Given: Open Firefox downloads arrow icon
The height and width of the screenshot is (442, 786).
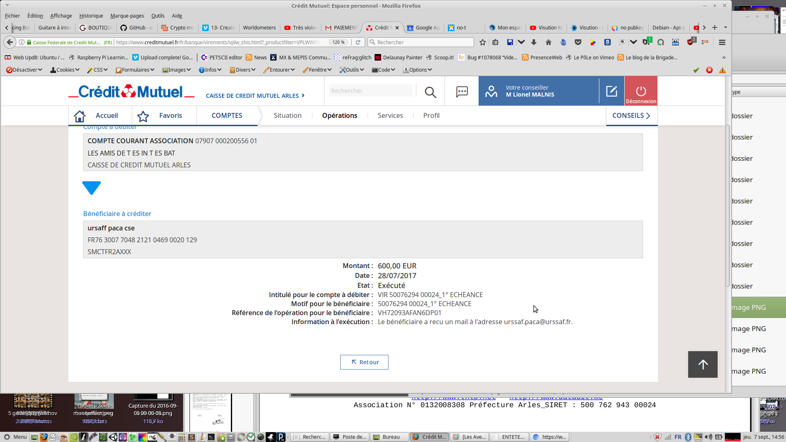Looking at the screenshot, I should (534, 42).
